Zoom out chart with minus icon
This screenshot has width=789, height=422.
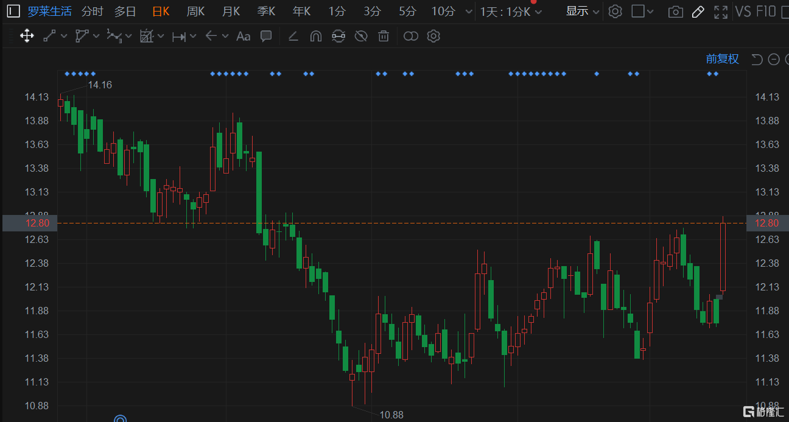tap(774, 59)
